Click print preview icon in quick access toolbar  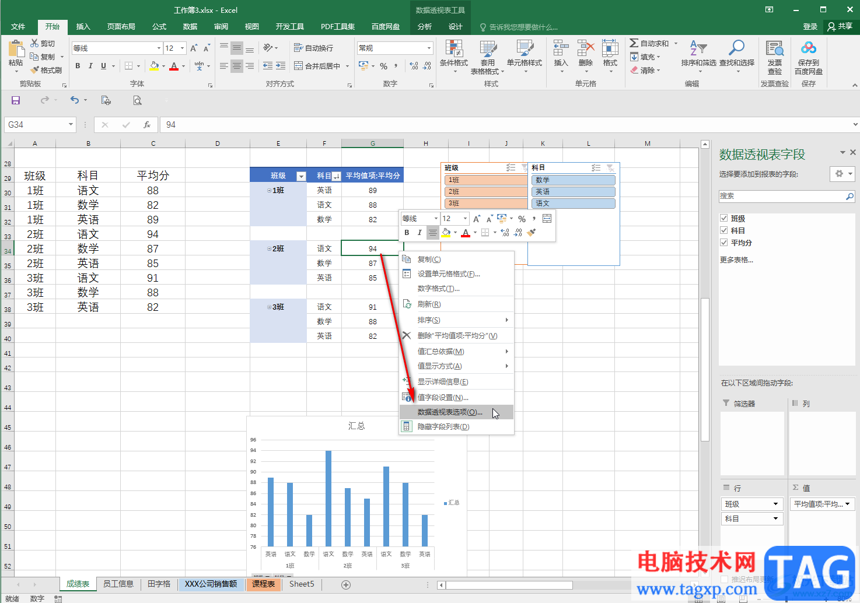click(137, 100)
